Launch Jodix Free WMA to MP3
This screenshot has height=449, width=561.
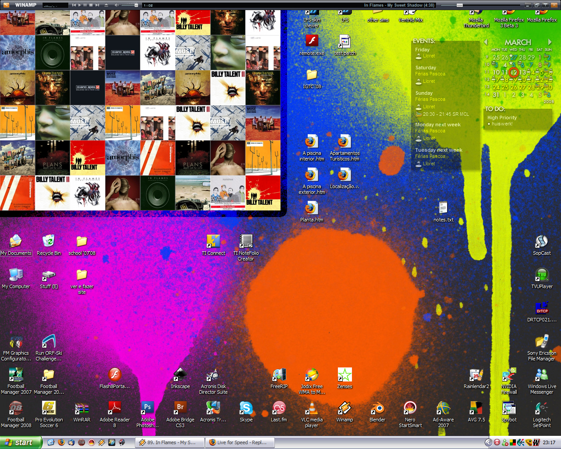tap(312, 381)
